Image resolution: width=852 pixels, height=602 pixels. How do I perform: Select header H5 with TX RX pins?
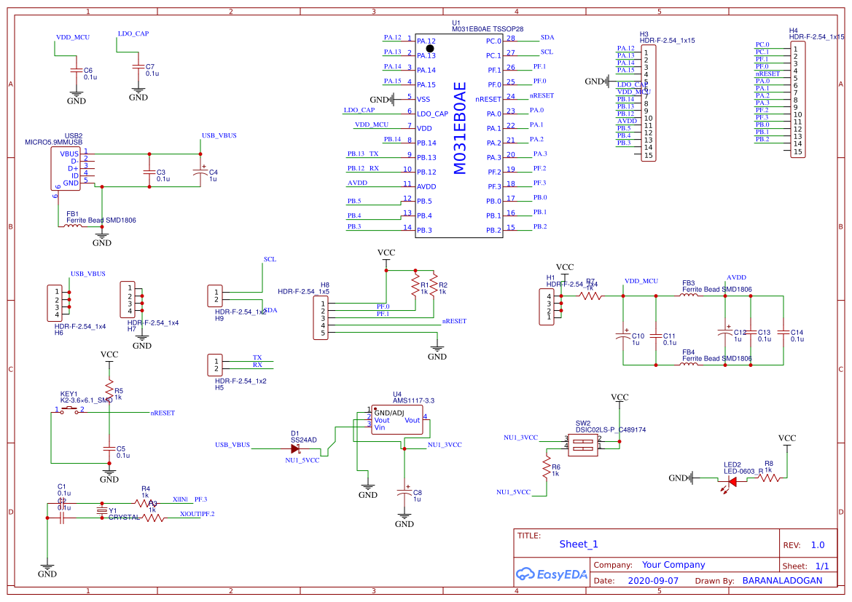point(216,364)
